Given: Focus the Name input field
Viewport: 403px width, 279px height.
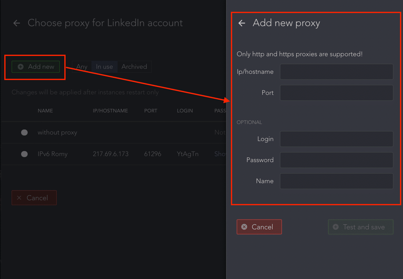Looking at the screenshot, I should click(x=336, y=181).
